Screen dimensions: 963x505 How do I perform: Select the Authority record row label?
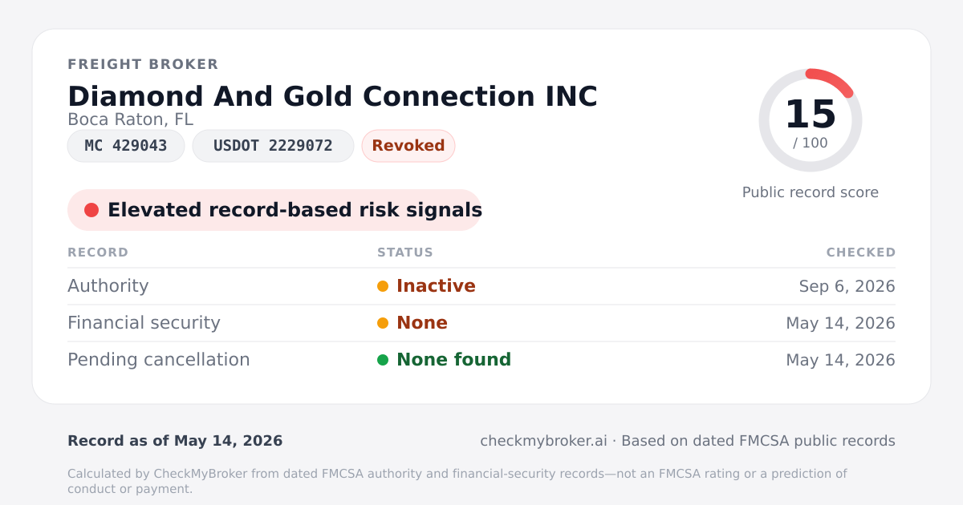pyautogui.click(x=108, y=286)
